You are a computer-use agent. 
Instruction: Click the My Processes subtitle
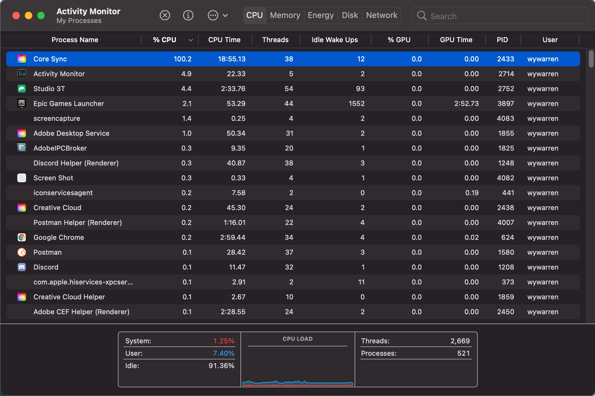coord(79,20)
